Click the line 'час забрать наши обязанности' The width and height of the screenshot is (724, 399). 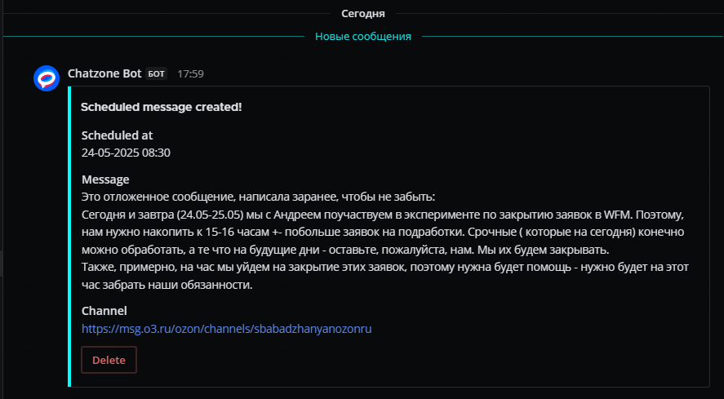click(167, 285)
